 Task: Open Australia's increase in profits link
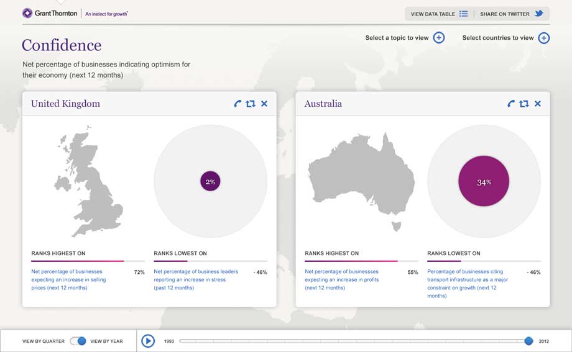click(341, 279)
